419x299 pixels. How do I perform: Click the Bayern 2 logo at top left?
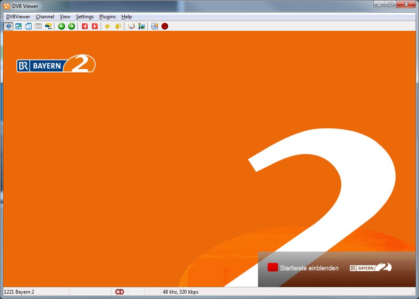(x=56, y=64)
